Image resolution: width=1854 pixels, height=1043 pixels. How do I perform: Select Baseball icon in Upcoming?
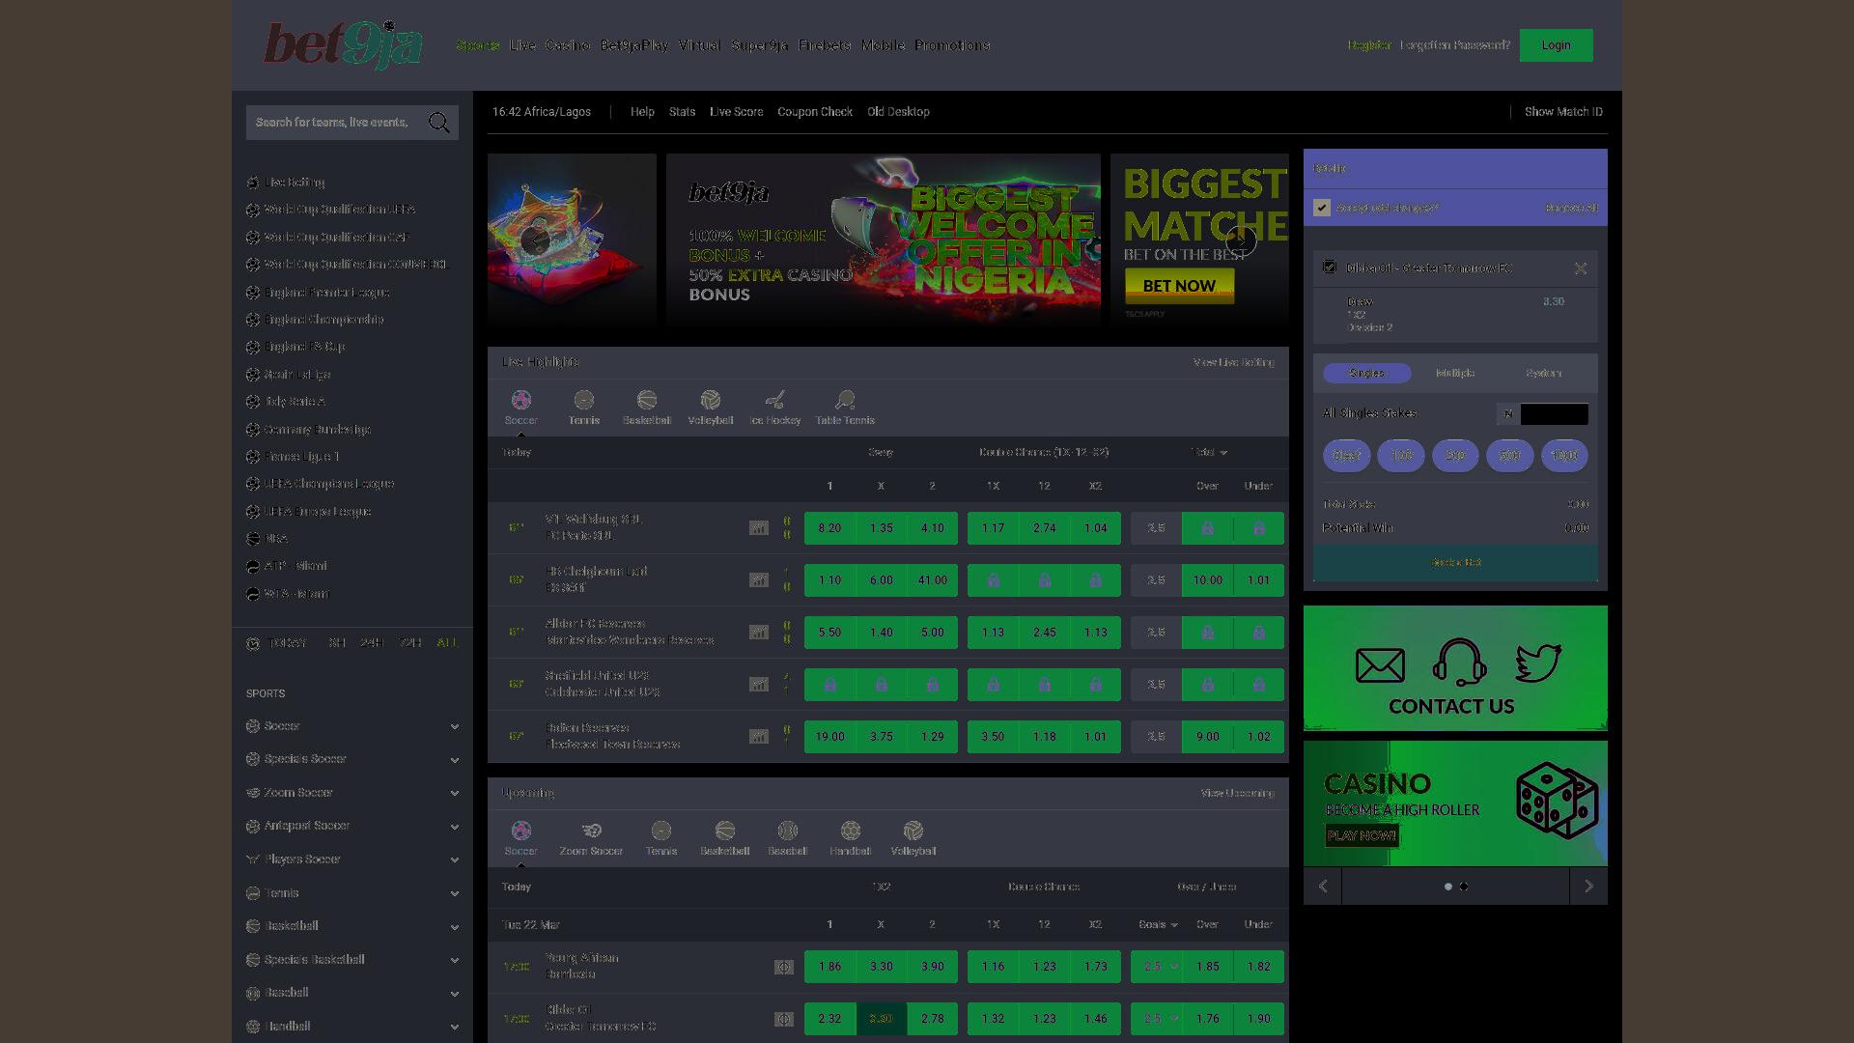787,831
